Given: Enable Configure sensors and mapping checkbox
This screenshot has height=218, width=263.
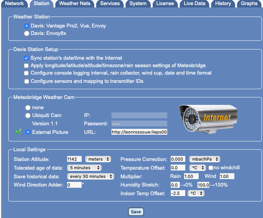Looking at the screenshot, I should pyautogui.click(x=27, y=81).
